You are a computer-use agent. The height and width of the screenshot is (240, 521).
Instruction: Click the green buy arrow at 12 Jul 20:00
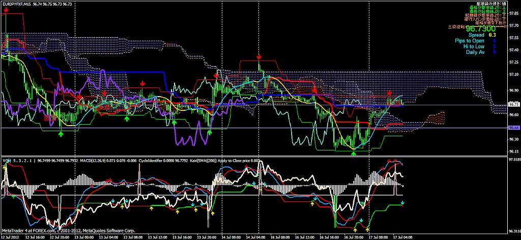coord(61,134)
